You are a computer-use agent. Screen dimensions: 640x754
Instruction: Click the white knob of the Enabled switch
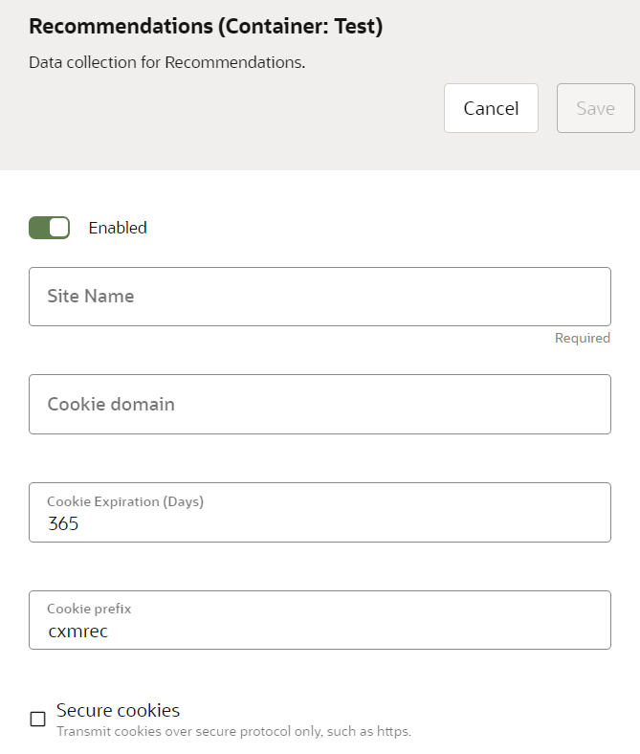pos(58,228)
